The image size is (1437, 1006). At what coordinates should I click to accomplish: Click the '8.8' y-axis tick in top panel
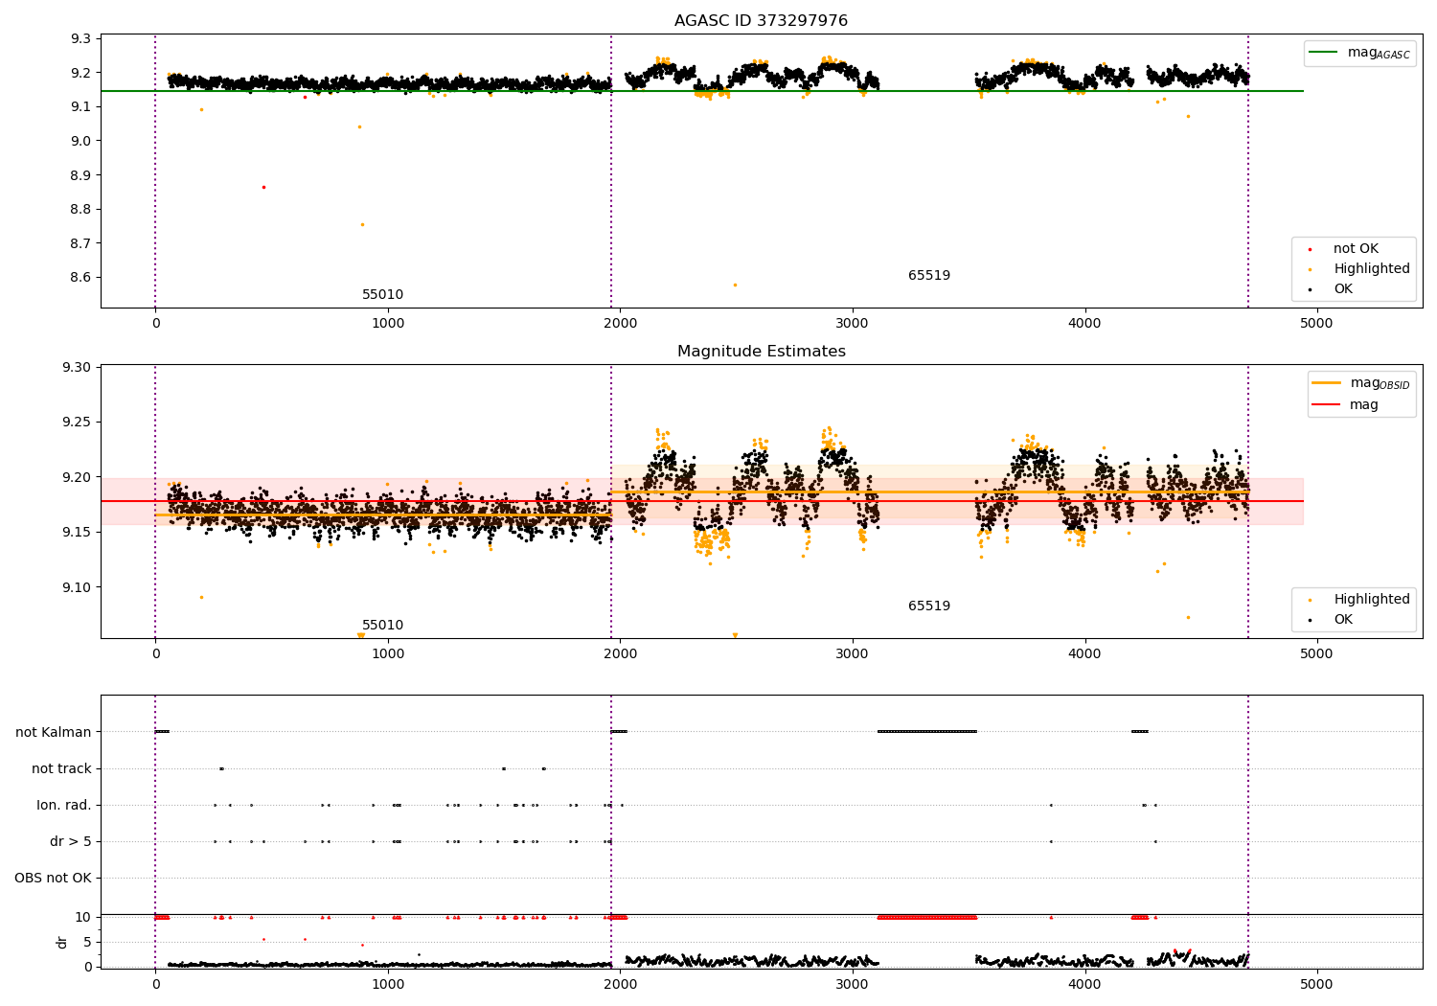point(81,210)
